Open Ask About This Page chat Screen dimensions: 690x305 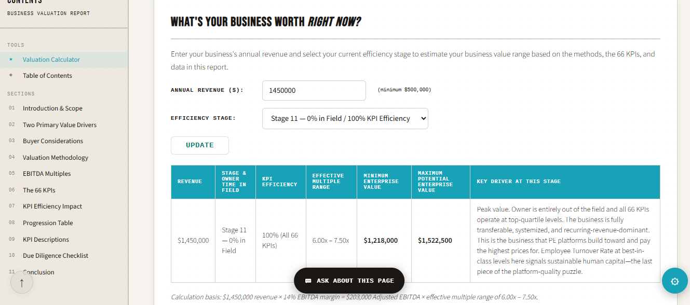tap(349, 281)
